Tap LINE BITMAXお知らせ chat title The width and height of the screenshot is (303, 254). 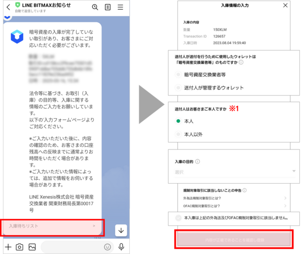pos(46,5)
